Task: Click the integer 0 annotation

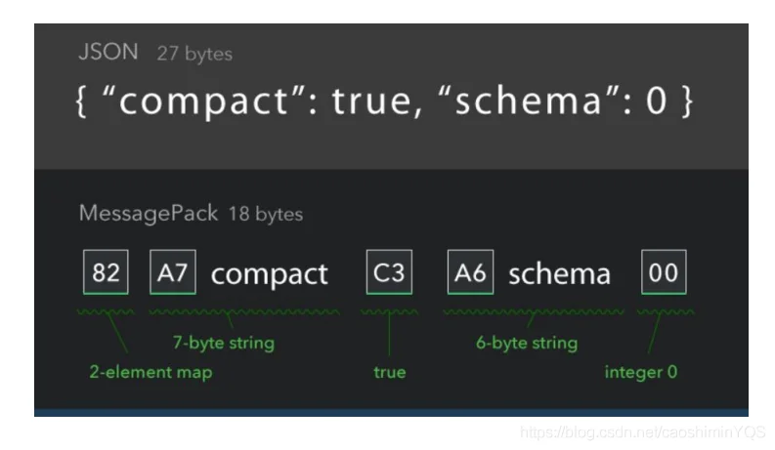Action: pyautogui.click(x=641, y=372)
